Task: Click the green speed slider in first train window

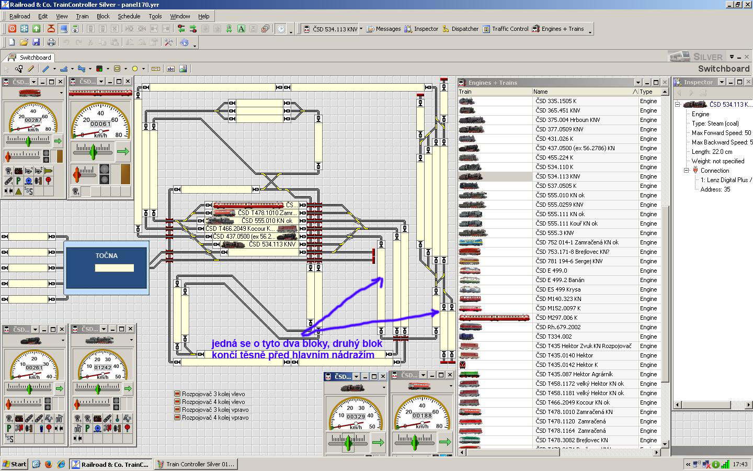Action: [28, 140]
